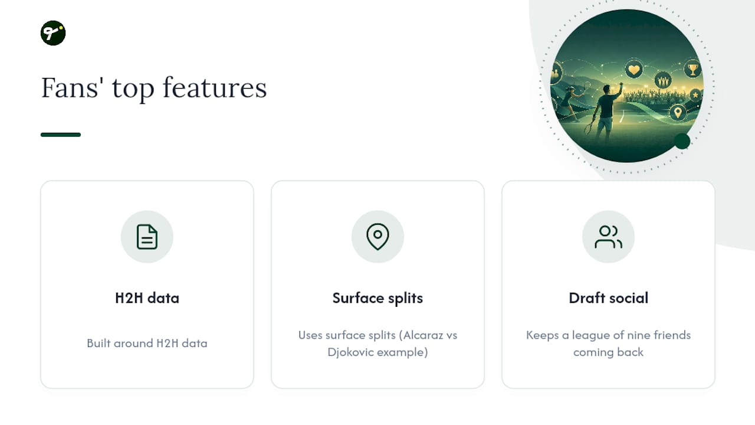The height and width of the screenshot is (425, 755).
Task: Click the fan figure with raised fist
Action: pos(605,112)
